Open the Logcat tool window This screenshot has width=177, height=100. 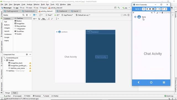click(x=17, y=96)
